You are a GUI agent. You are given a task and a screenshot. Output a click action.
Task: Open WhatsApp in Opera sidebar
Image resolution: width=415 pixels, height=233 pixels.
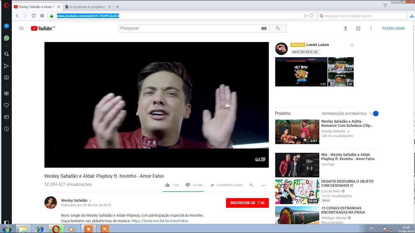click(6, 38)
